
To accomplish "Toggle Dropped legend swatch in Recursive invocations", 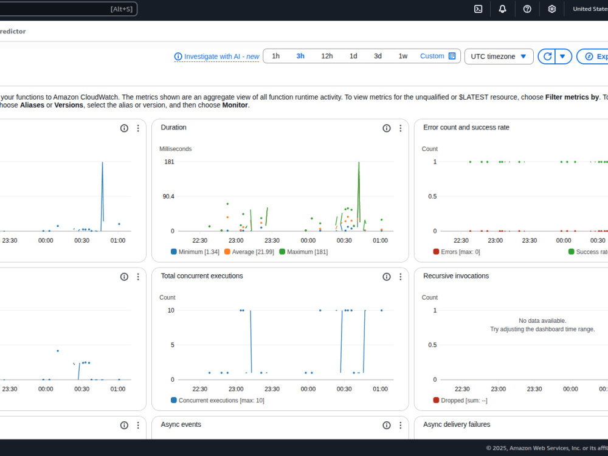I will [x=436, y=400].
